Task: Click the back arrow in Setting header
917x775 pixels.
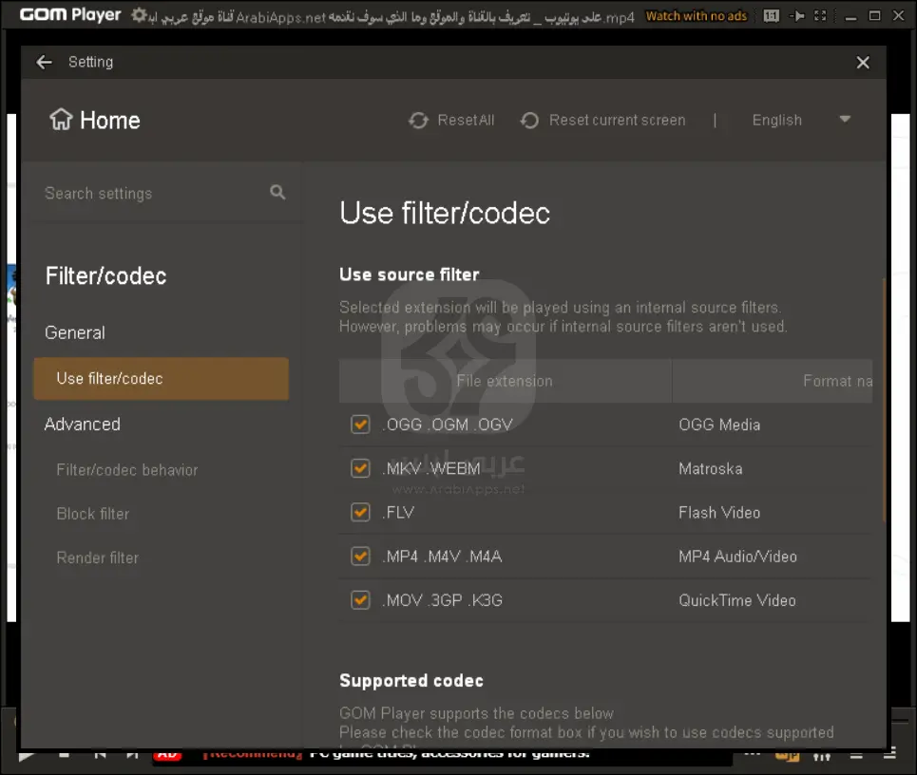Action: (x=44, y=63)
